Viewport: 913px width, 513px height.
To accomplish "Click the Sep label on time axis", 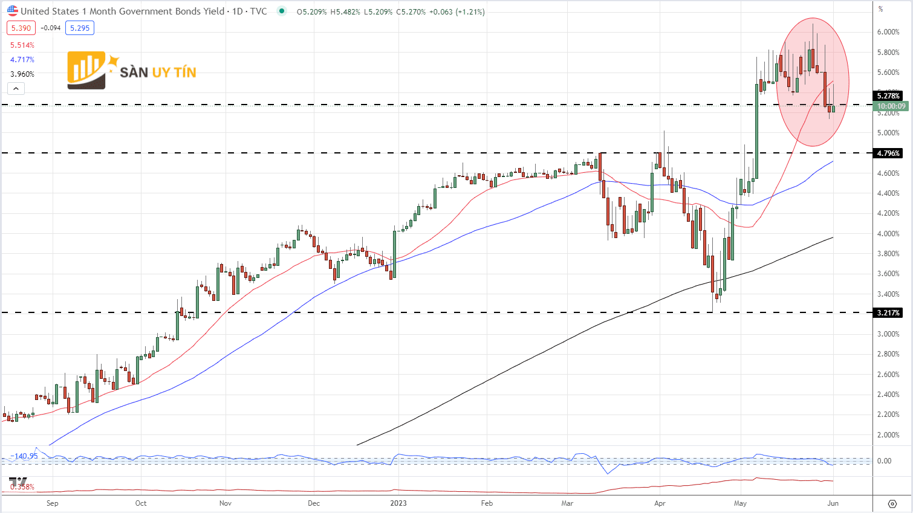I will tap(53, 503).
